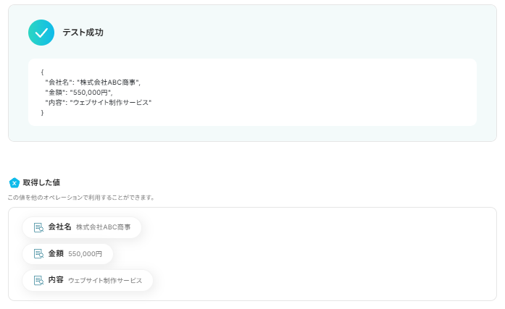Click the document icon on 内容 chip
Viewport: 505px width, 309px height.
click(39, 280)
